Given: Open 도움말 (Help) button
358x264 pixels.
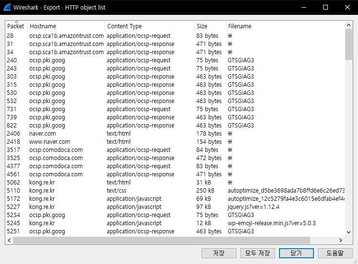Looking at the screenshot, I should [x=335, y=253].
